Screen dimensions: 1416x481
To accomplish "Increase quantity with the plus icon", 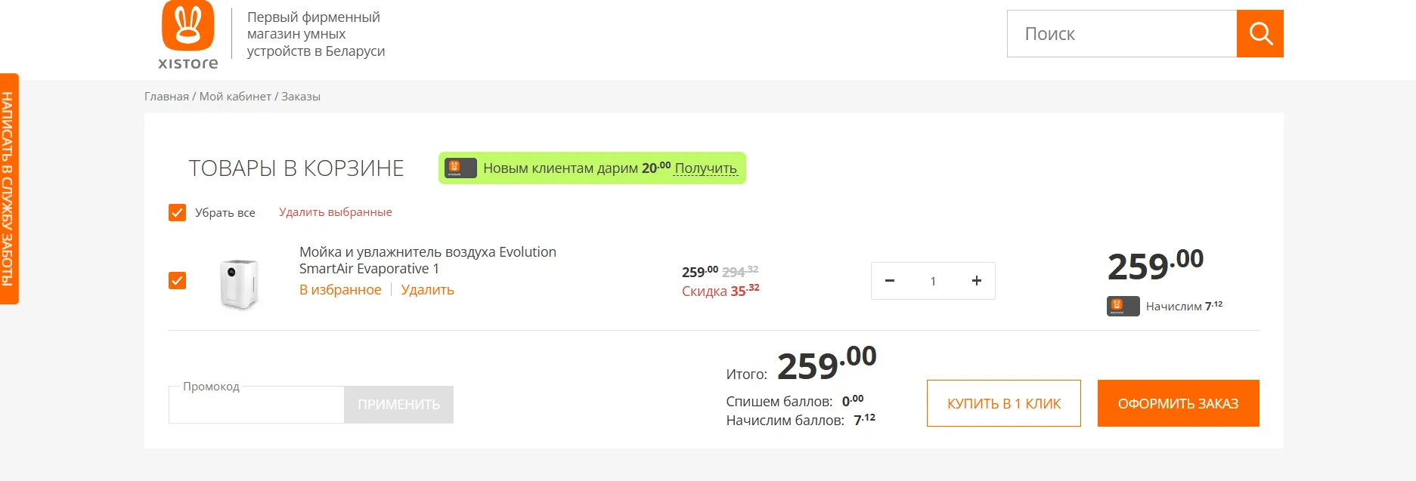I will [977, 281].
